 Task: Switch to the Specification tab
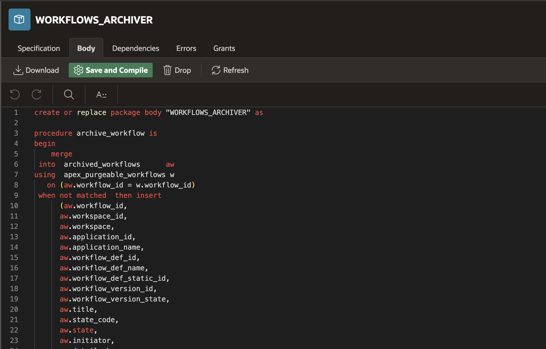pyautogui.click(x=39, y=48)
